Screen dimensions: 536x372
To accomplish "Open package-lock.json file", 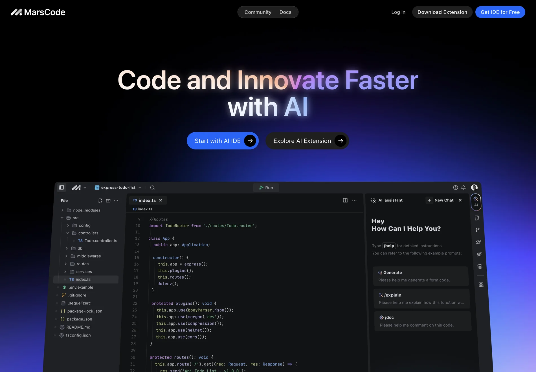I will point(81,311).
